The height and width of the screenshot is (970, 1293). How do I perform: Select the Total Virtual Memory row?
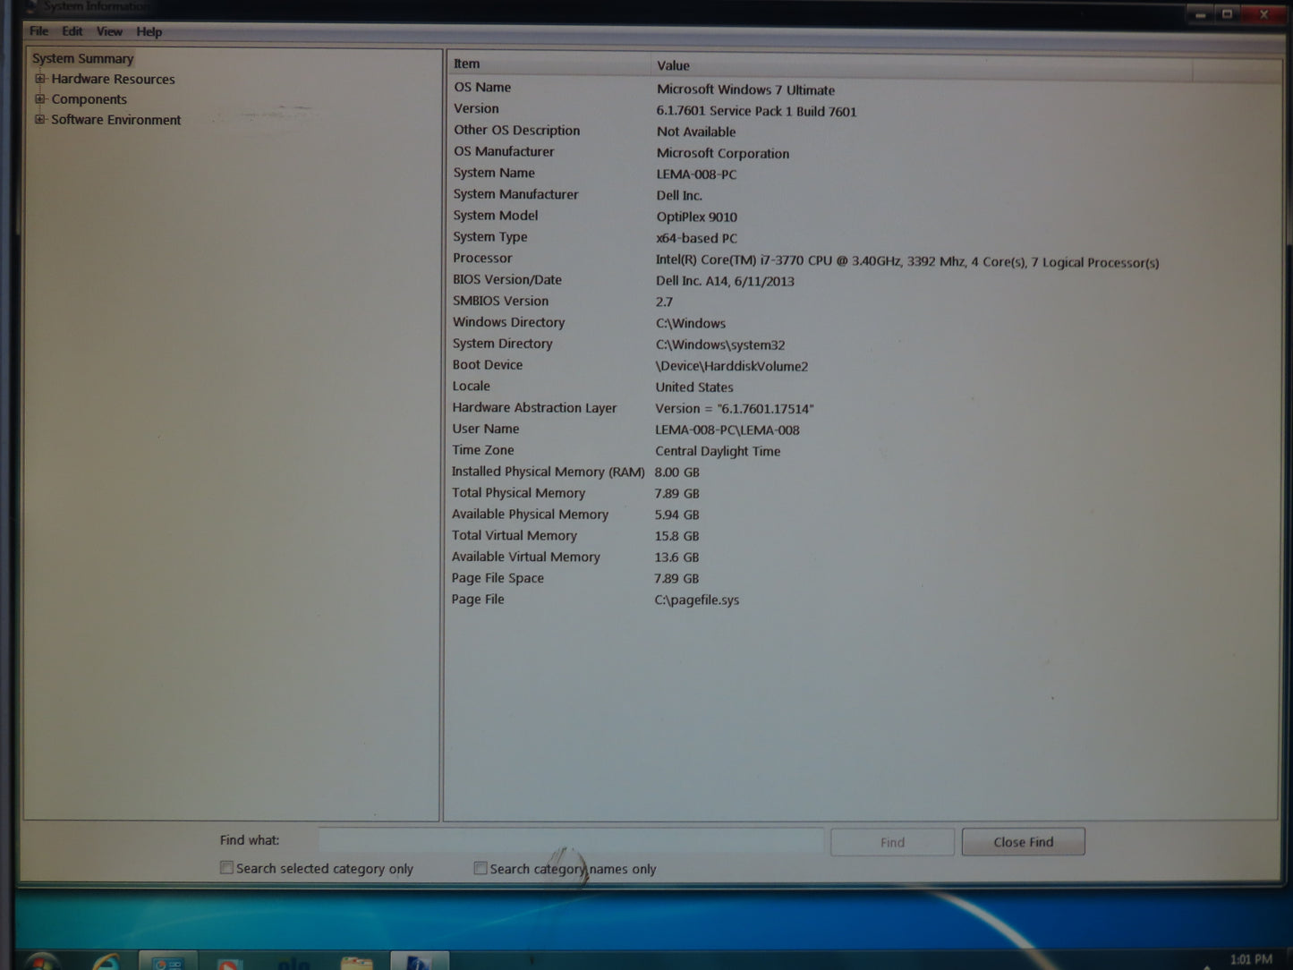click(x=514, y=536)
